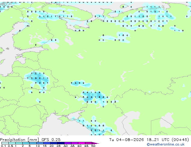Click the 0.5–1 mm legend swatch
The height and width of the screenshot is (147, 191).
(x=12, y=143)
